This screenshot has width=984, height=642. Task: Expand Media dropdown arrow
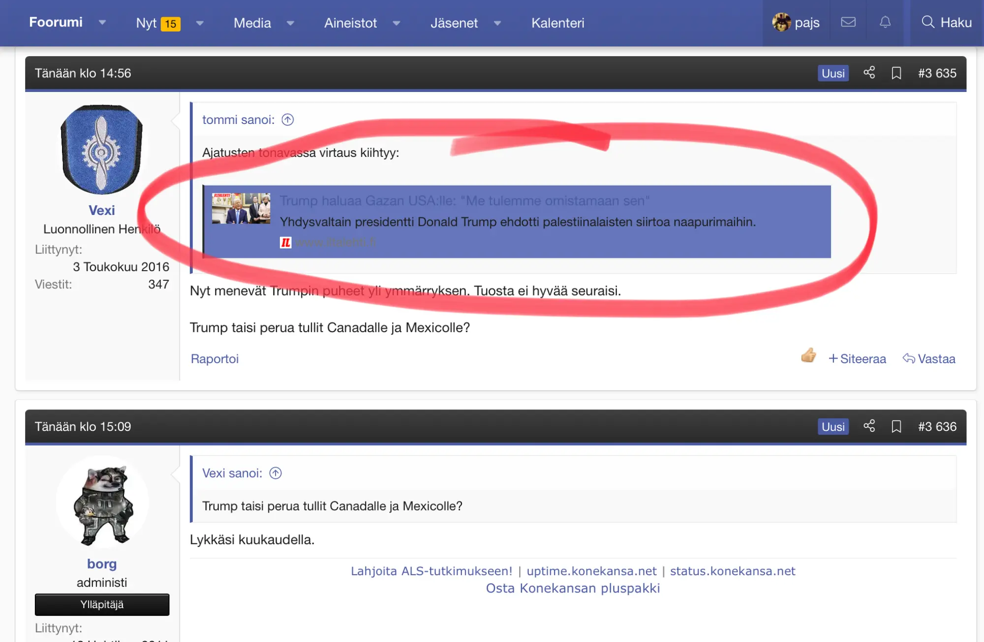pos(290,23)
